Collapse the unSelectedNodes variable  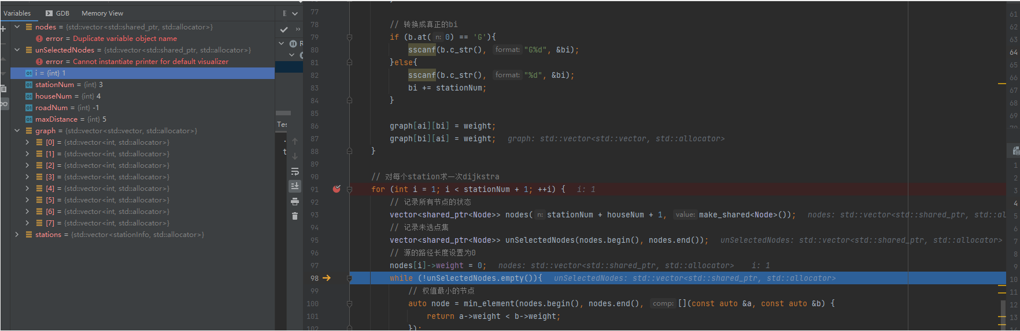click(17, 50)
